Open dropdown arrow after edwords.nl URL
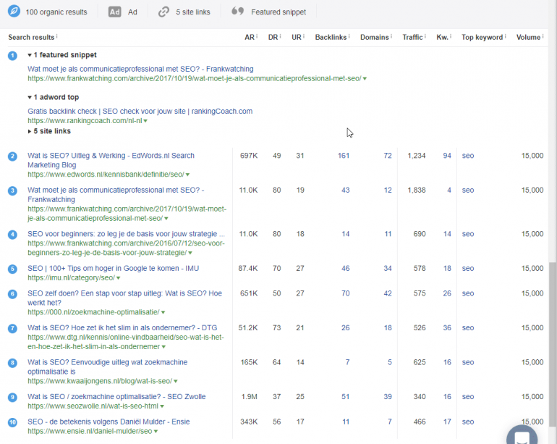557x444 pixels. coord(187,175)
